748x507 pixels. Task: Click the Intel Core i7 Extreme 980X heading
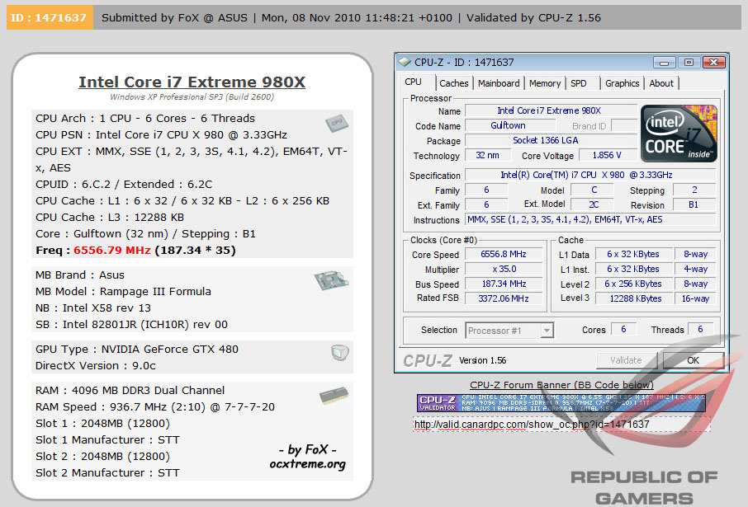tap(192, 82)
